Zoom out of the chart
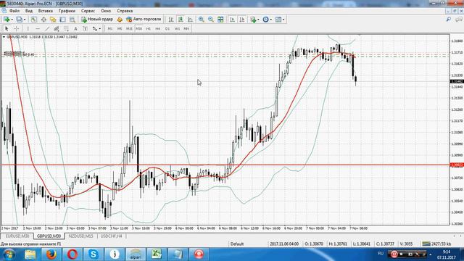The height and width of the screenshot is (261, 464). (x=211, y=20)
